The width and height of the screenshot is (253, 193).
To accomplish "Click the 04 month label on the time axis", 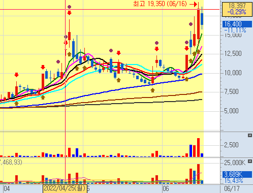I will 7,188.
